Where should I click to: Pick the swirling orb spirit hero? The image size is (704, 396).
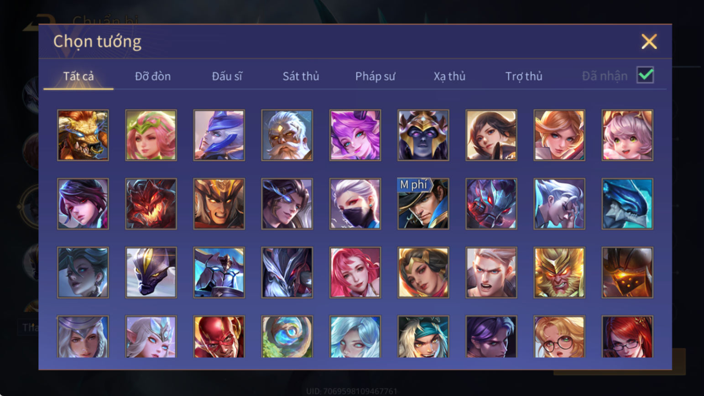[x=287, y=337]
